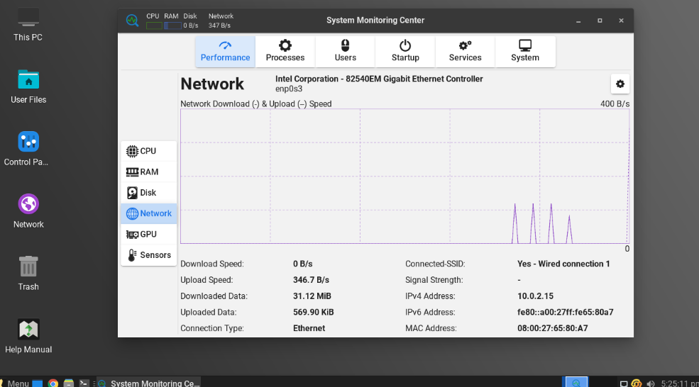Launch Control Panel from desktop
Image resolution: width=699 pixels, height=387 pixels.
[26, 148]
